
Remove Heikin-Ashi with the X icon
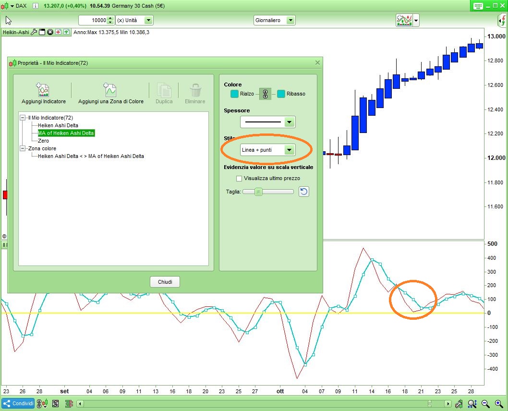[50, 32]
